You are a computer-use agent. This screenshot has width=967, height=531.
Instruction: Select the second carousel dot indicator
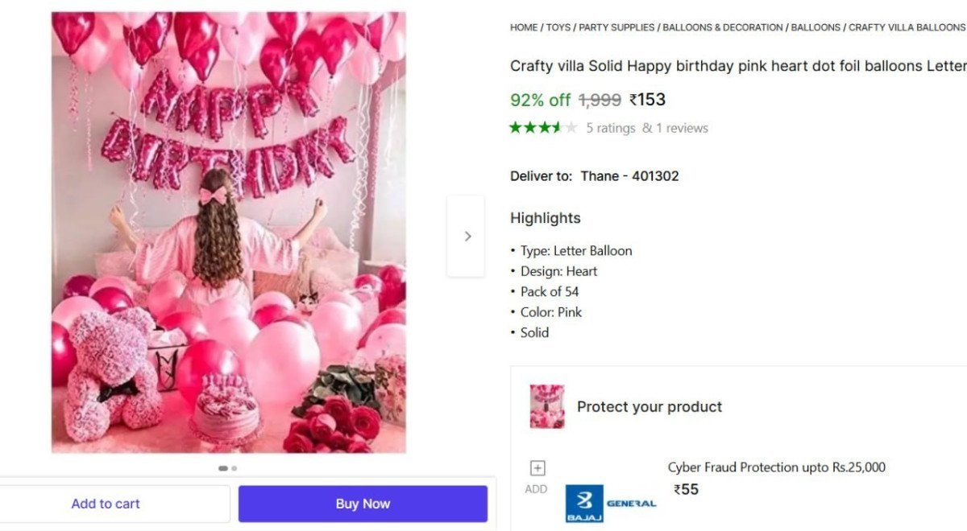tap(234, 467)
